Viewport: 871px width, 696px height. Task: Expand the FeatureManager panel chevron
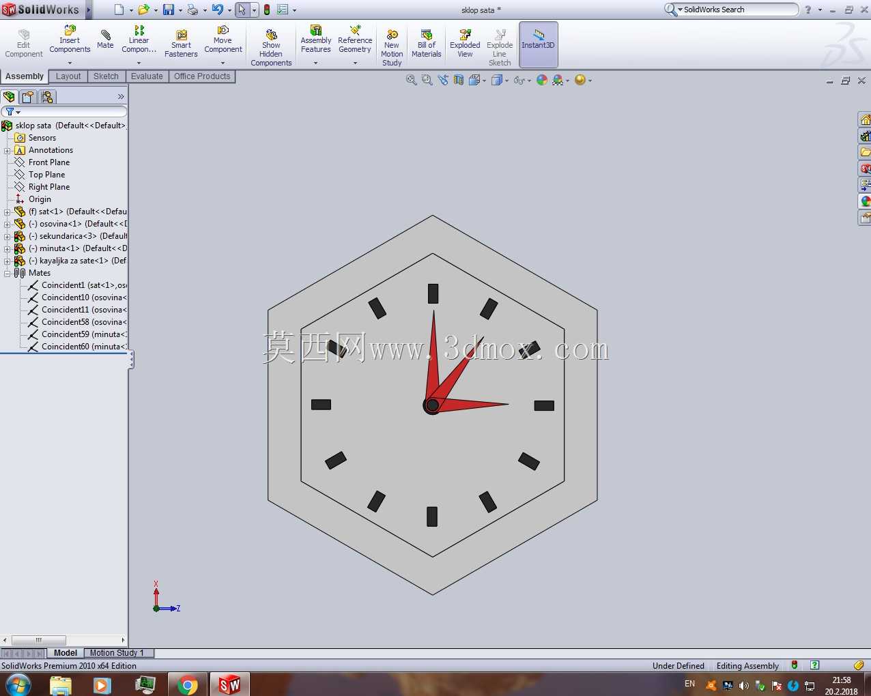point(121,97)
